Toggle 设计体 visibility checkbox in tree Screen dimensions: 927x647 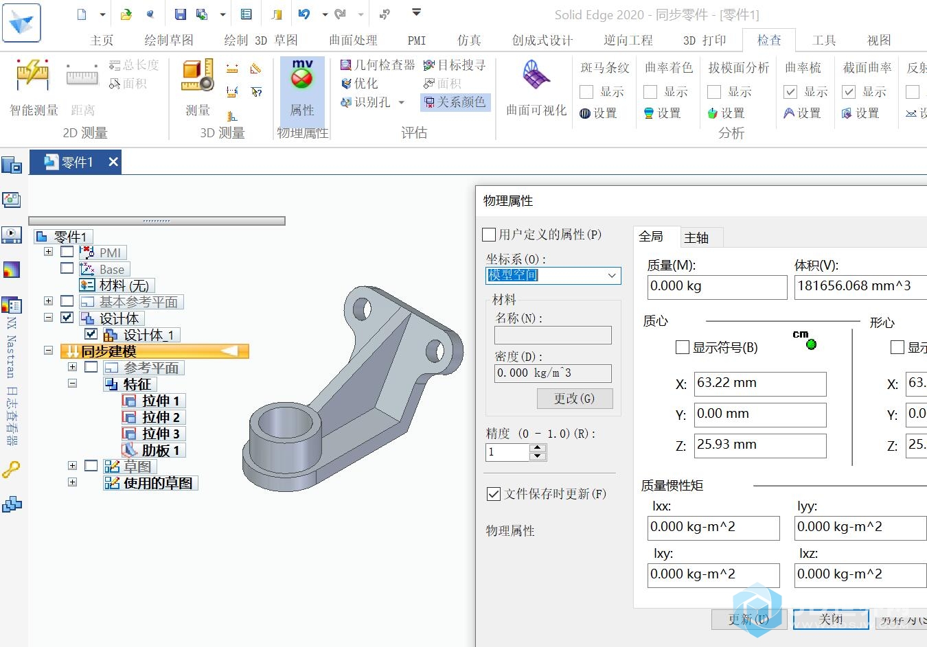[x=67, y=318]
